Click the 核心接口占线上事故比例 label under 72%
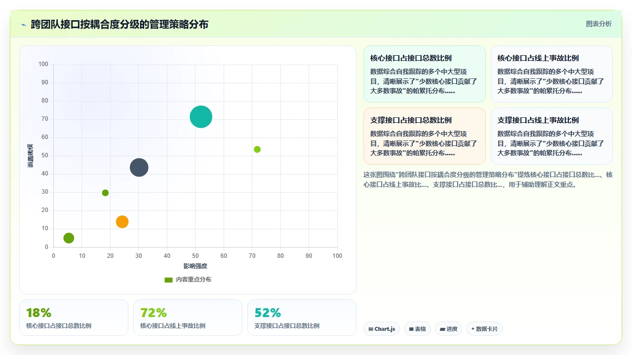Image resolution: width=632 pixels, height=355 pixels. pyautogui.click(x=173, y=326)
